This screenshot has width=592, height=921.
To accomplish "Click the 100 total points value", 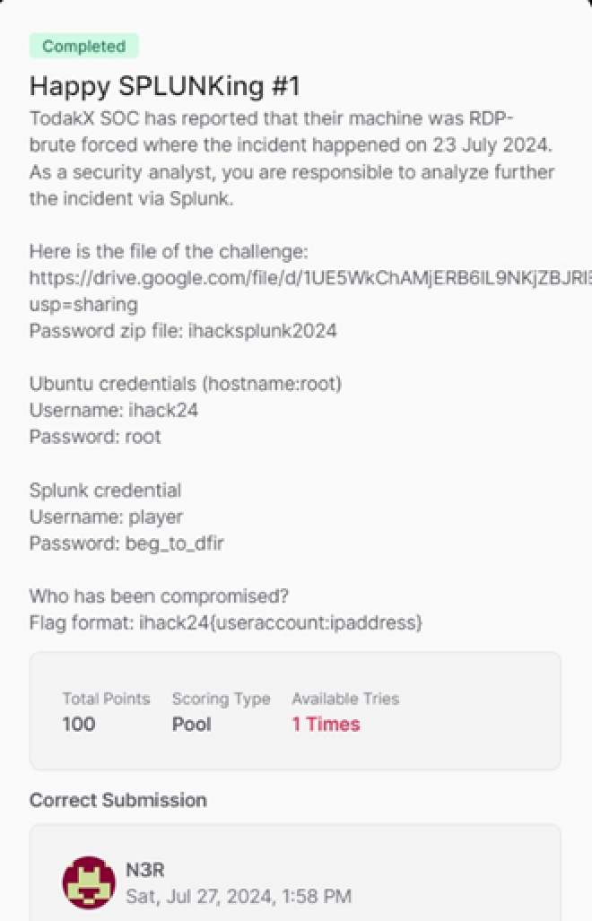I will (79, 724).
